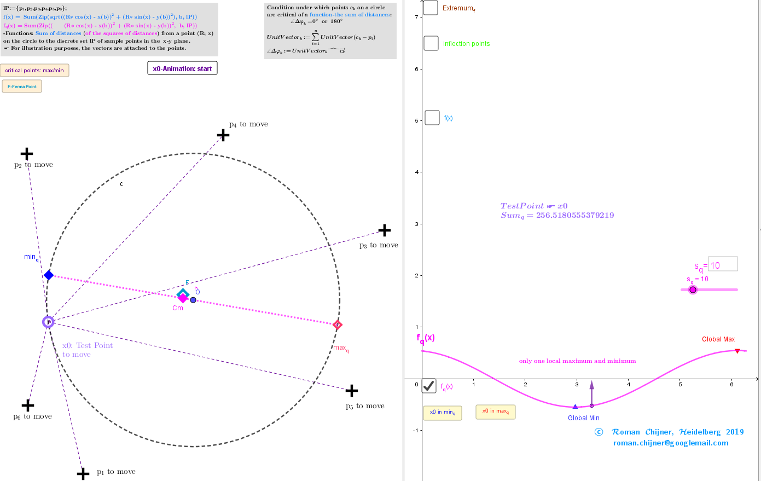Enable the Extremum_f checkbox
This screenshot has width=761, height=481.
pos(431,8)
